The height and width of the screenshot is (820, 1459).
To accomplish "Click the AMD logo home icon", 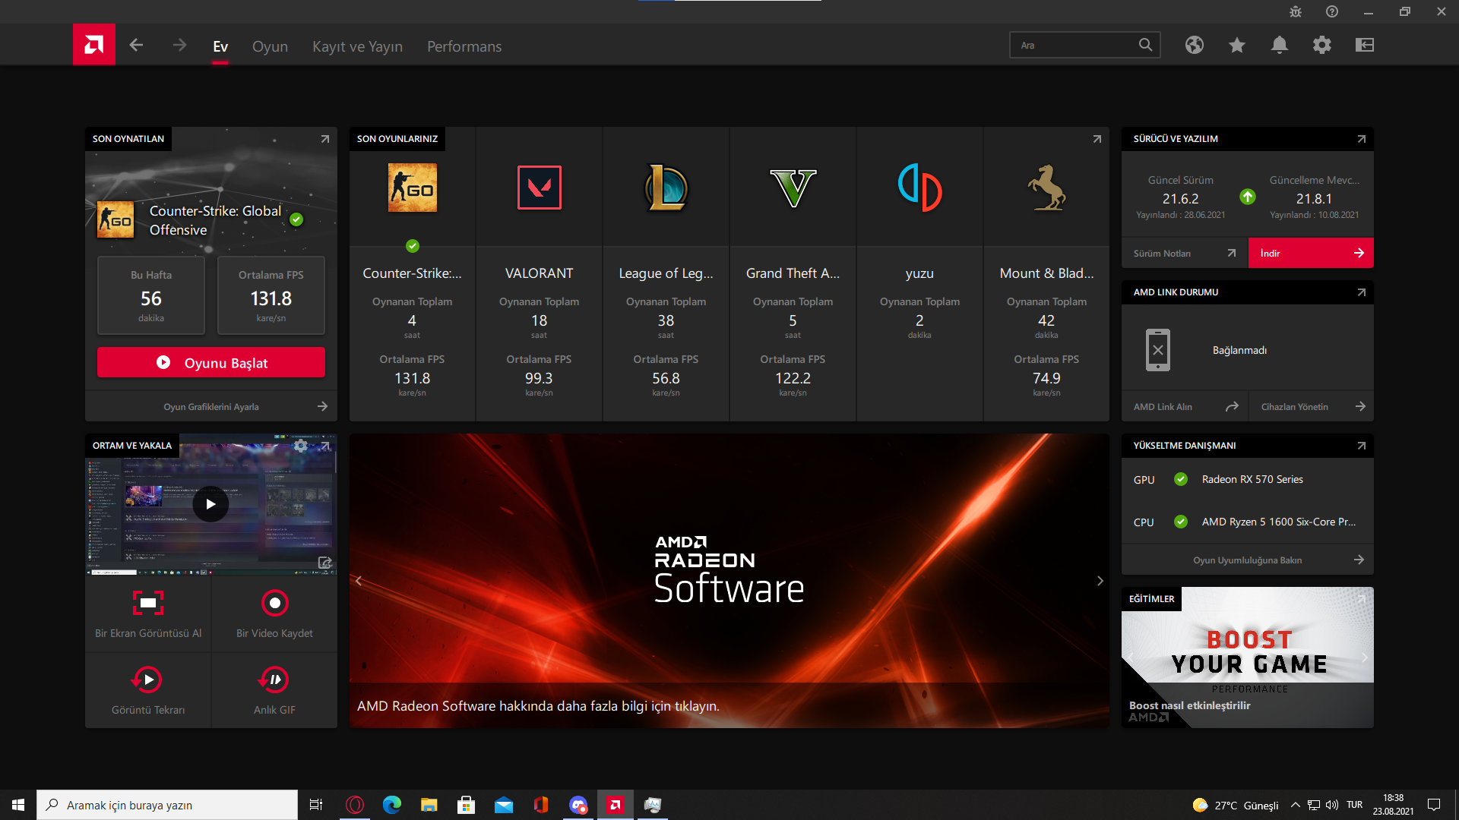I will coord(94,45).
